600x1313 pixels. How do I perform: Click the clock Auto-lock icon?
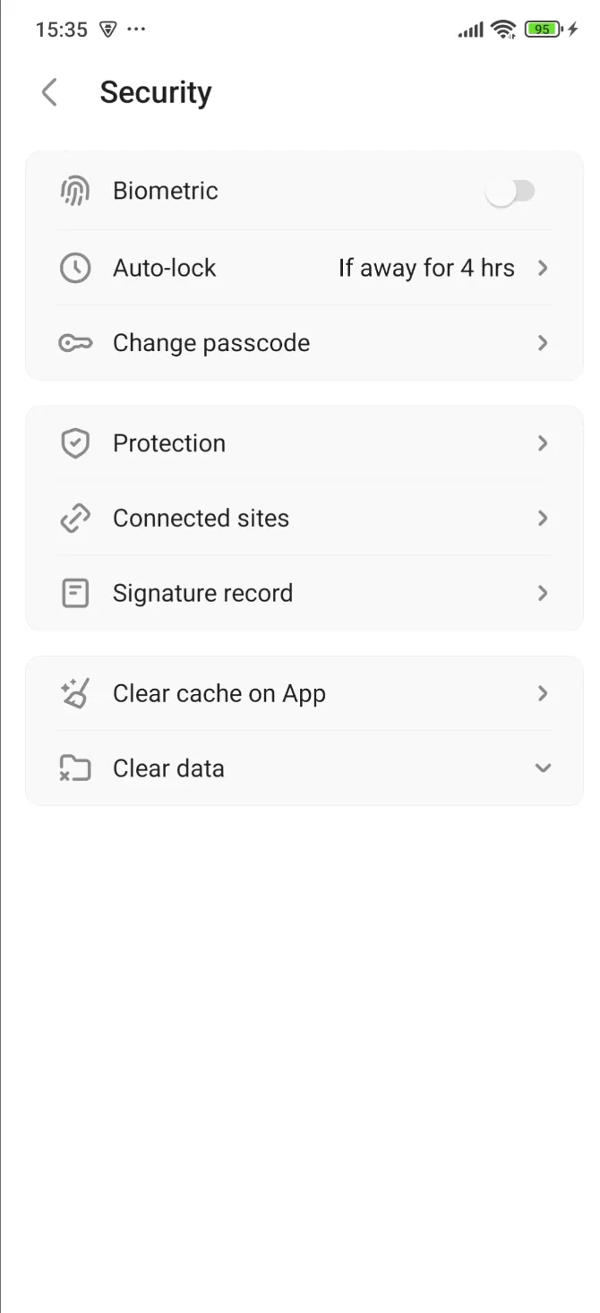coord(75,267)
